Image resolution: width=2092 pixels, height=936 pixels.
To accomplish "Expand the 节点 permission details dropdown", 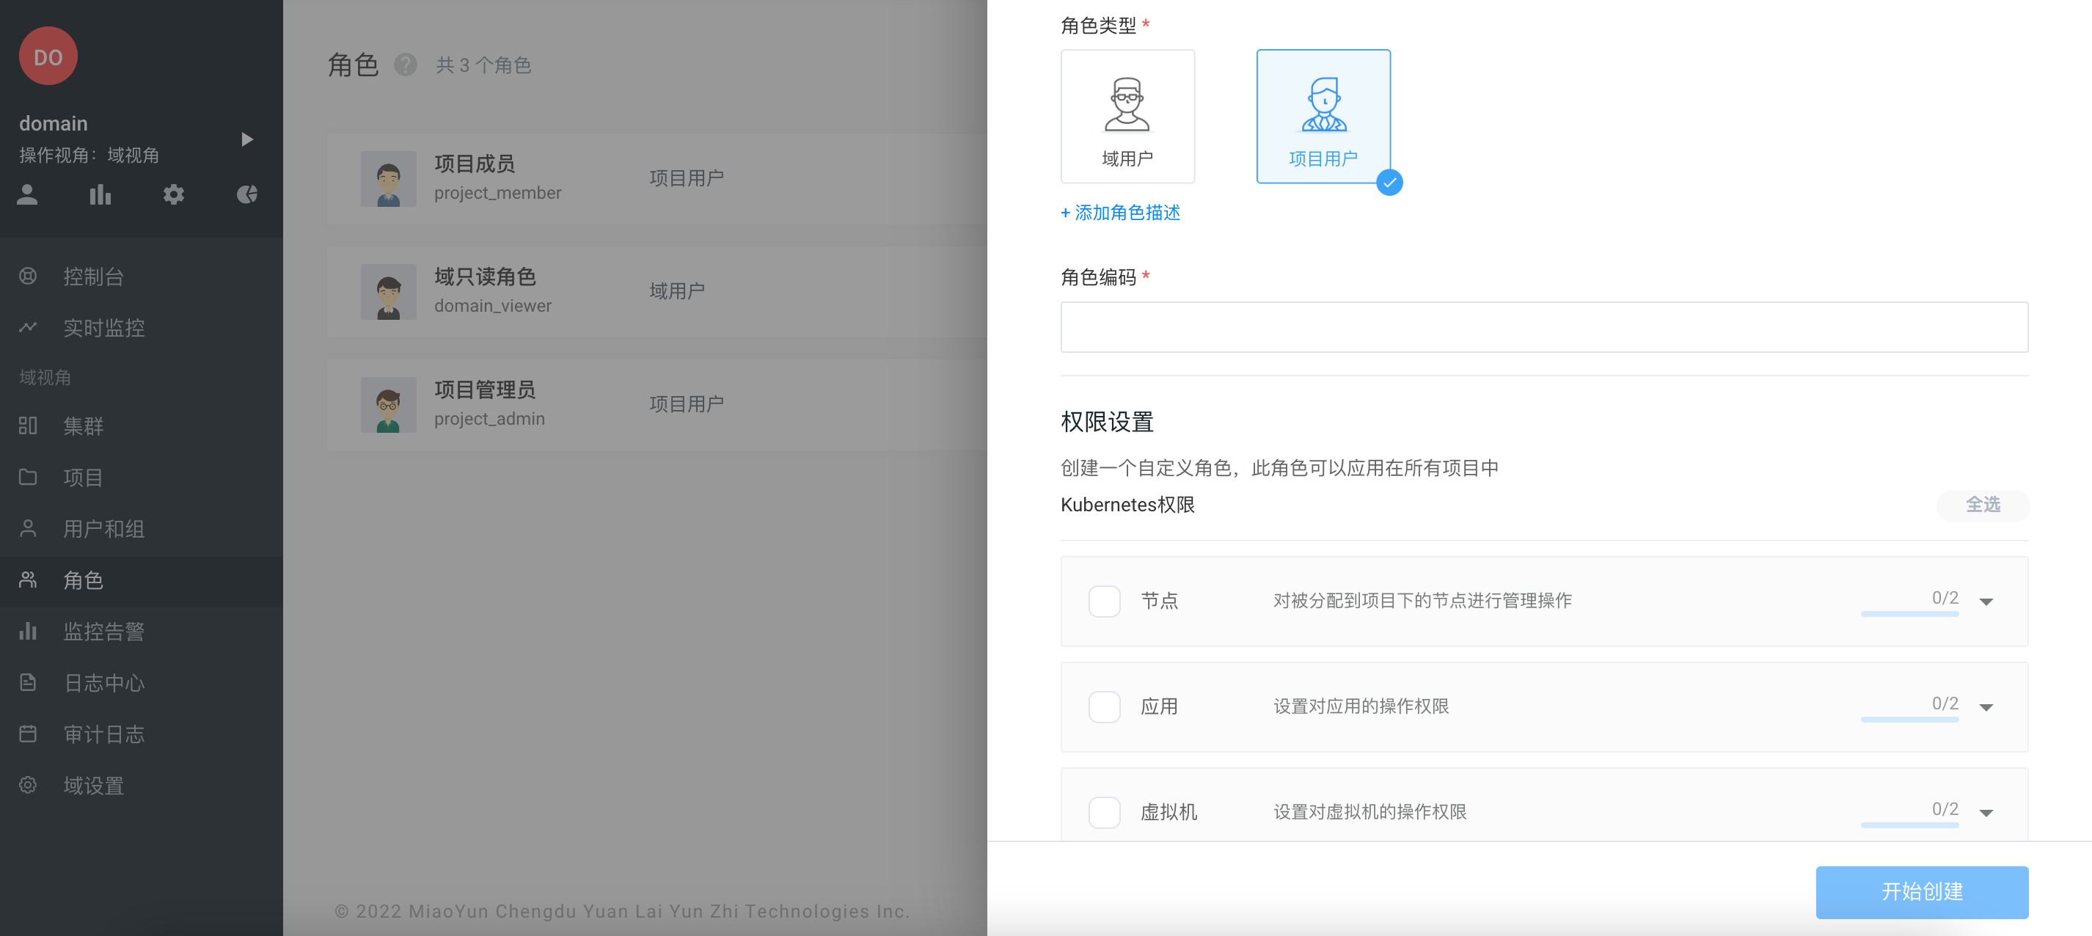I will pos(1986,602).
